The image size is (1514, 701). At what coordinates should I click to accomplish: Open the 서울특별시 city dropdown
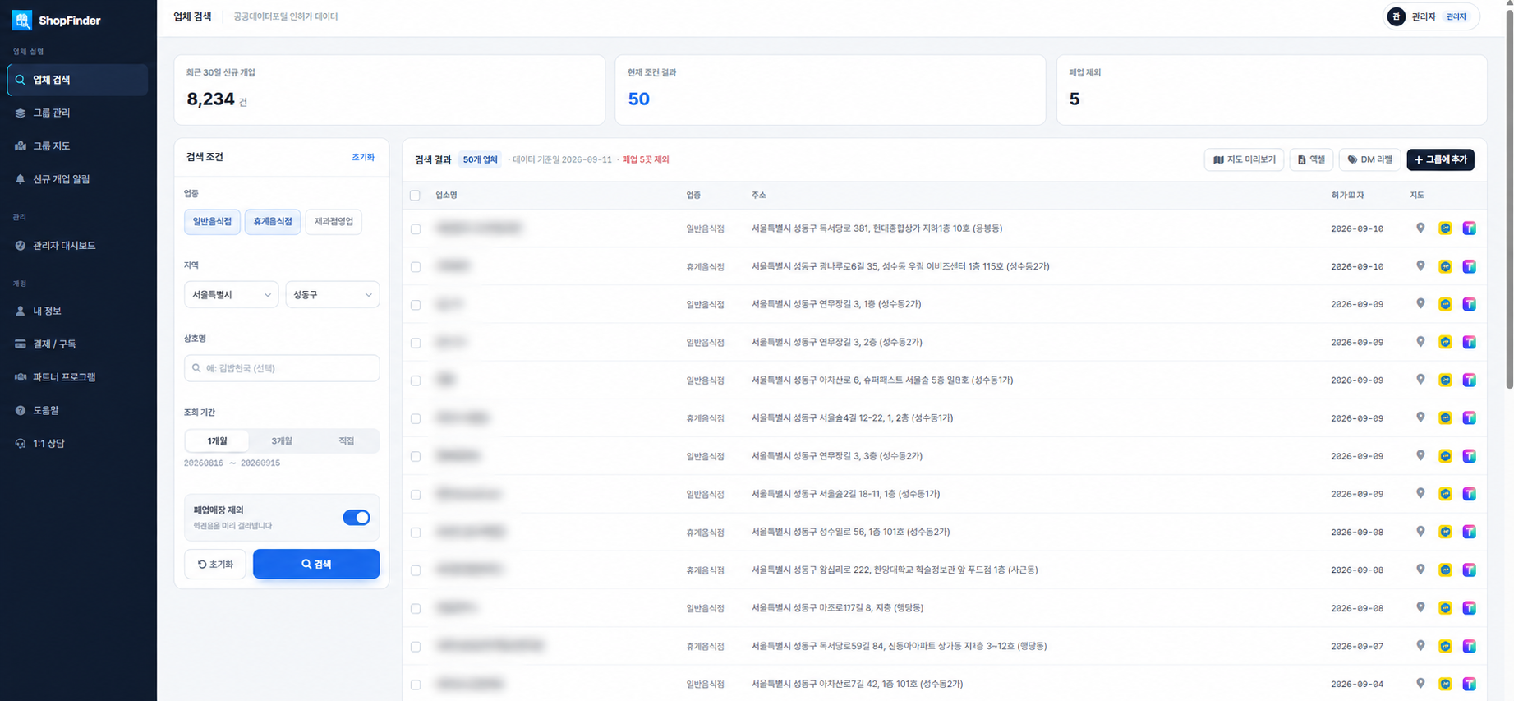[x=231, y=294]
